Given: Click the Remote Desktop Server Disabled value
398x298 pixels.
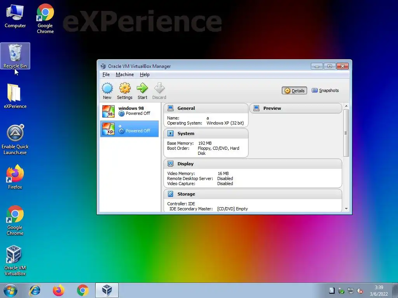Looking at the screenshot, I should click(225, 178).
